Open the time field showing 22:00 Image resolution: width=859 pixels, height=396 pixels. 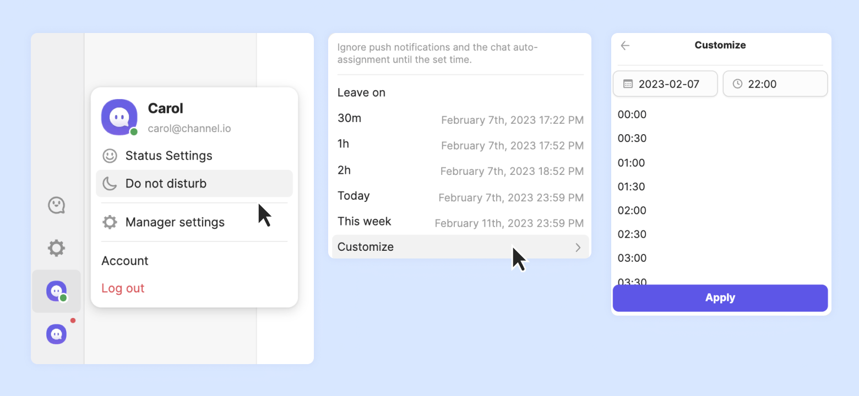(775, 84)
